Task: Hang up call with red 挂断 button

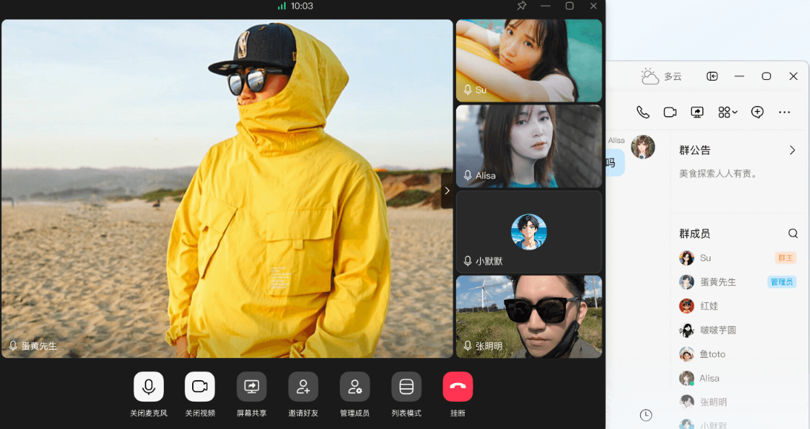Action: 458,387
